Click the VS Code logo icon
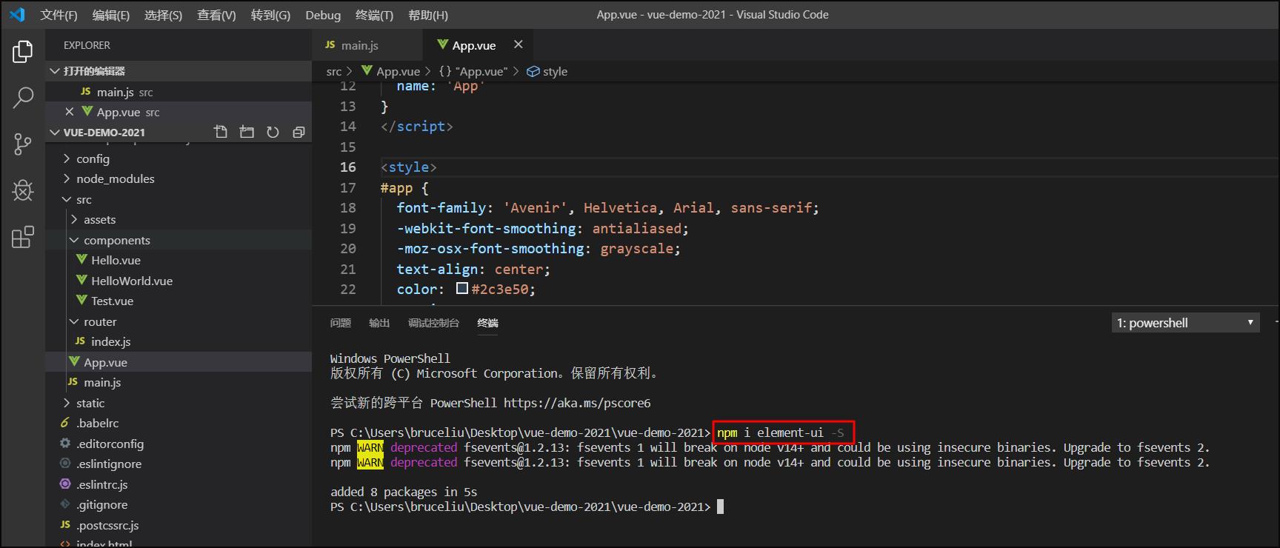 pyautogui.click(x=17, y=14)
